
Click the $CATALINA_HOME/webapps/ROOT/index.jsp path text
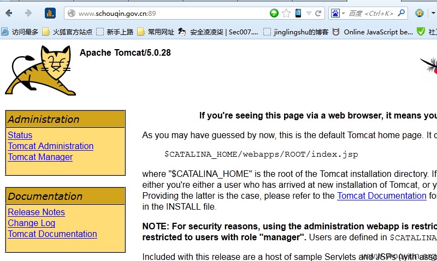[261, 155]
